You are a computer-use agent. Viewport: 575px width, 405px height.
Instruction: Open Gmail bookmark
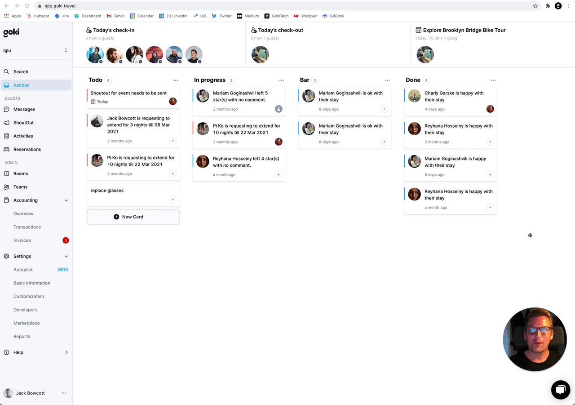(x=115, y=16)
